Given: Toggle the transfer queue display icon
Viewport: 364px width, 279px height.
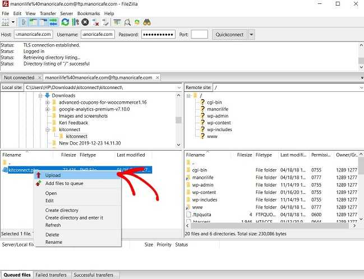Looking at the screenshot, I should coord(53,22).
